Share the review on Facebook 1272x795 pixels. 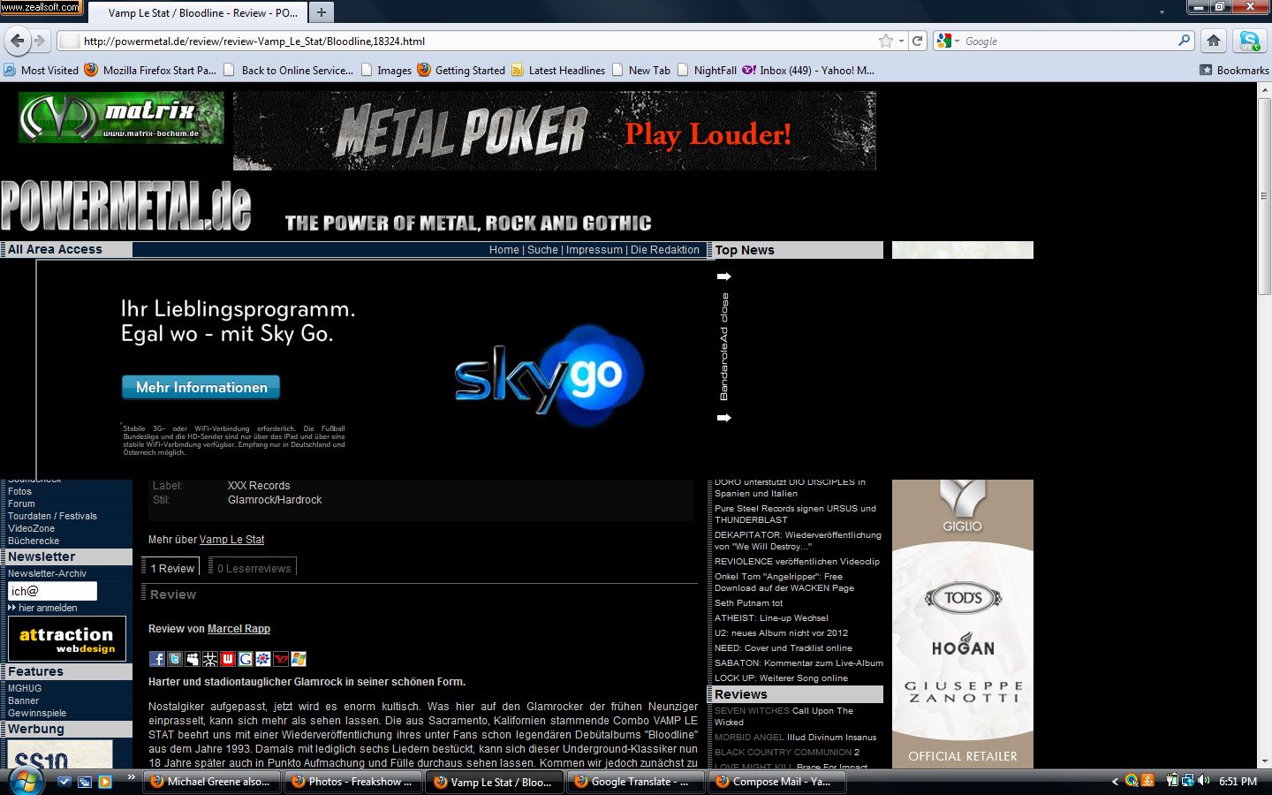click(x=157, y=659)
